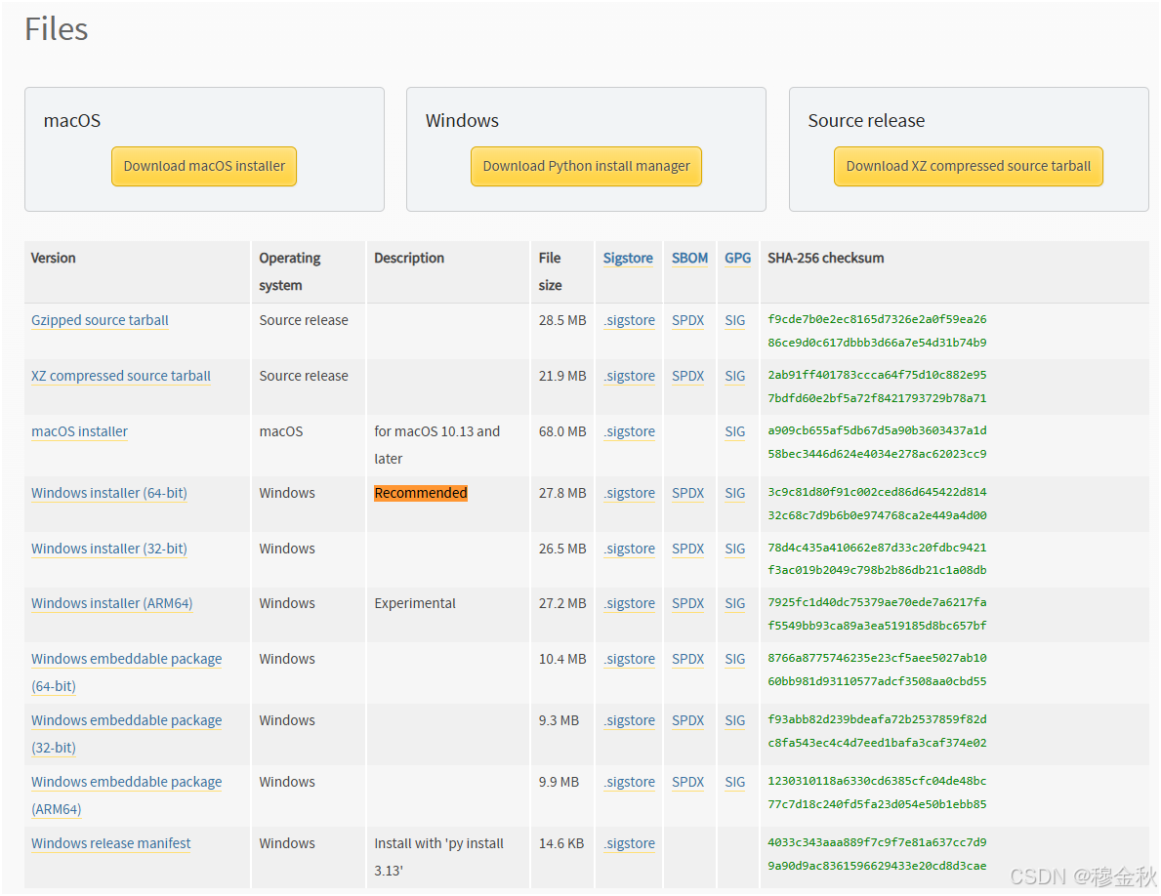The width and height of the screenshot is (1161, 896).
Task: Download Windows installer (ARM64)
Action: 112,603
